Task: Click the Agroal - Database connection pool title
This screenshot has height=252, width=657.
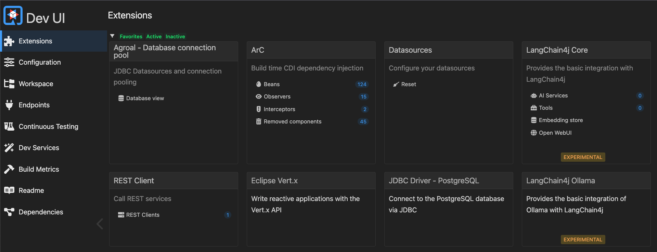Action: coord(165,51)
